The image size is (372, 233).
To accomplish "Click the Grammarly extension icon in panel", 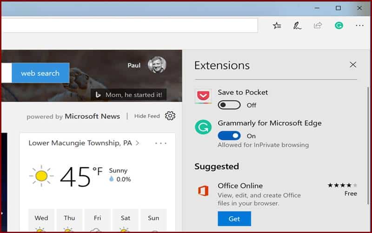I will 203,127.
